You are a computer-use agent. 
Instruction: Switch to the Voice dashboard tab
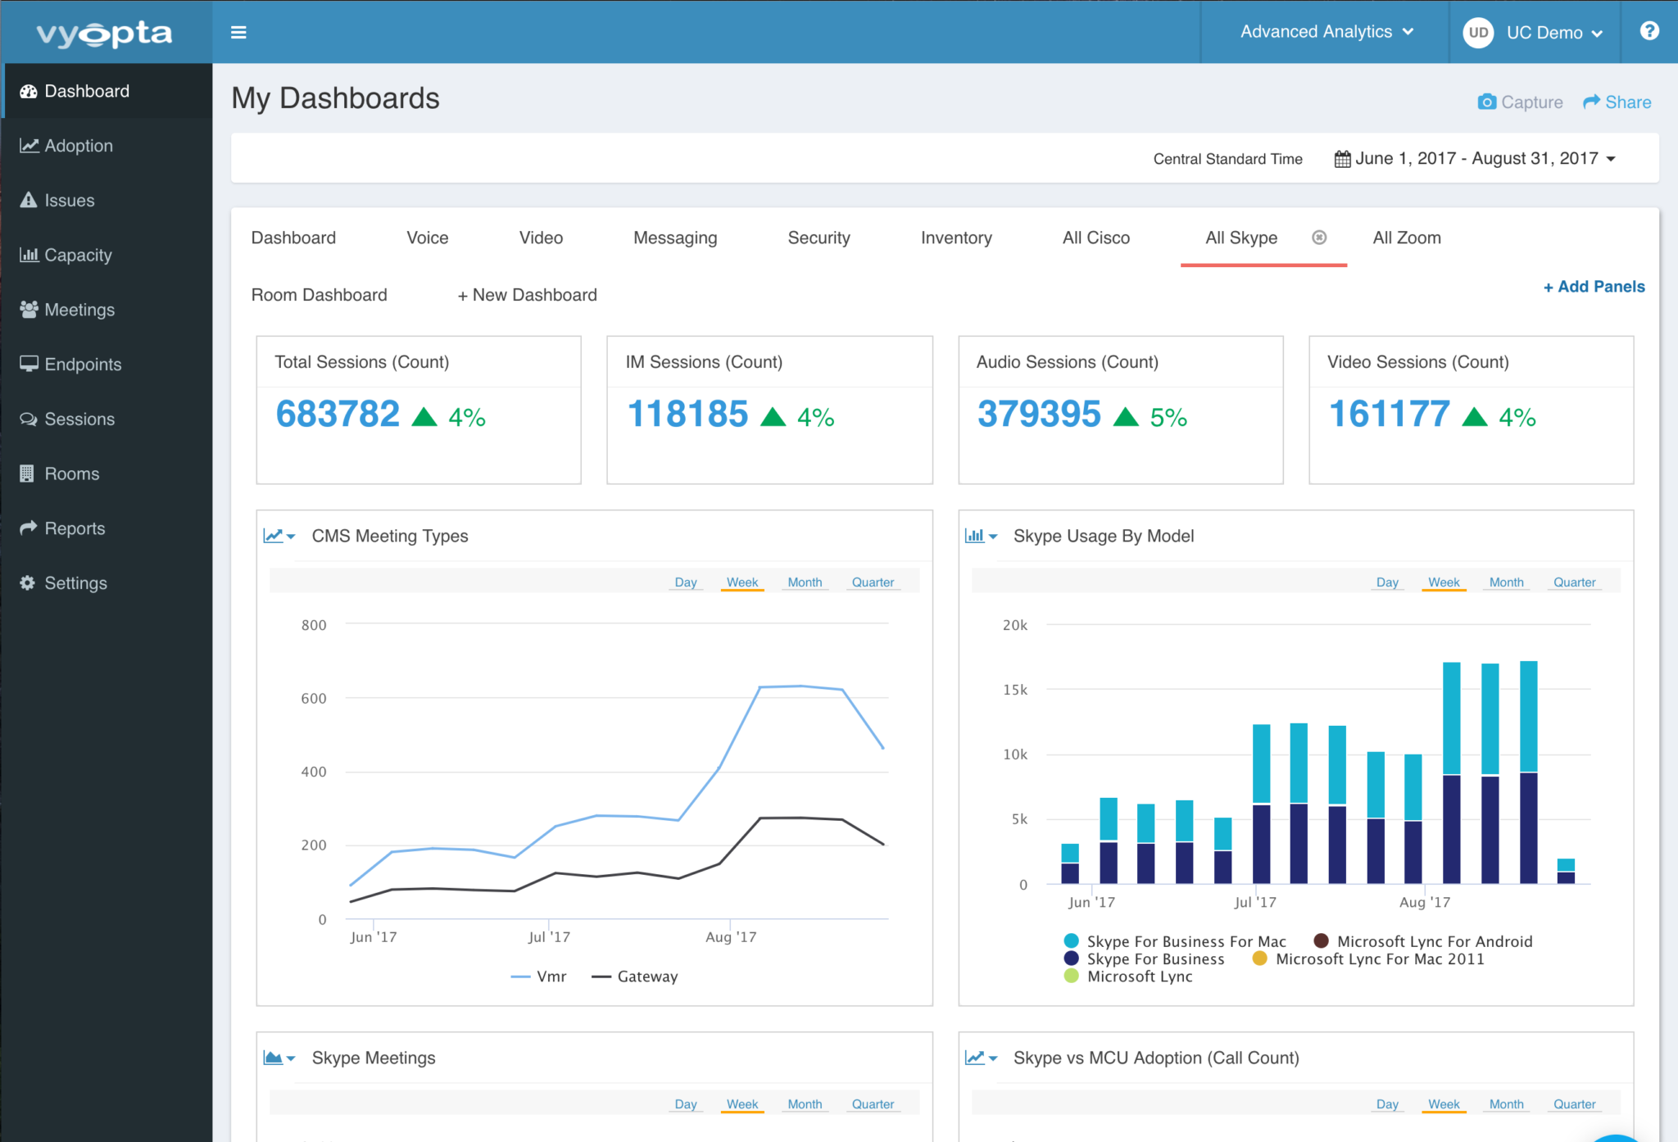click(x=428, y=238)
